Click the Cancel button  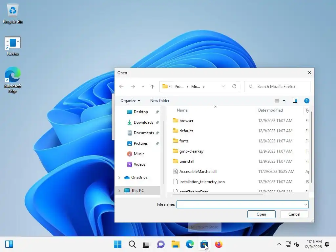294,214
